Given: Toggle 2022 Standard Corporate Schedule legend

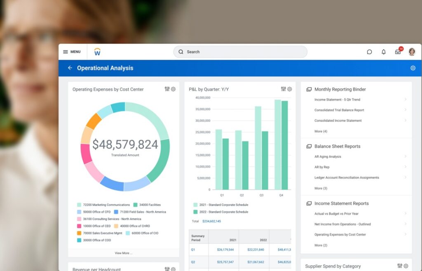Looking at the screenshot, I should pyautogui.click(x=222, y=212).
